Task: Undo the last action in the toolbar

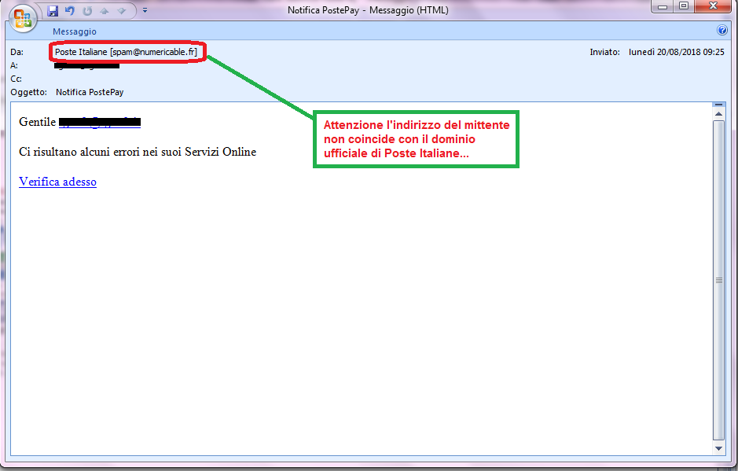Action: tap(70, 10)
